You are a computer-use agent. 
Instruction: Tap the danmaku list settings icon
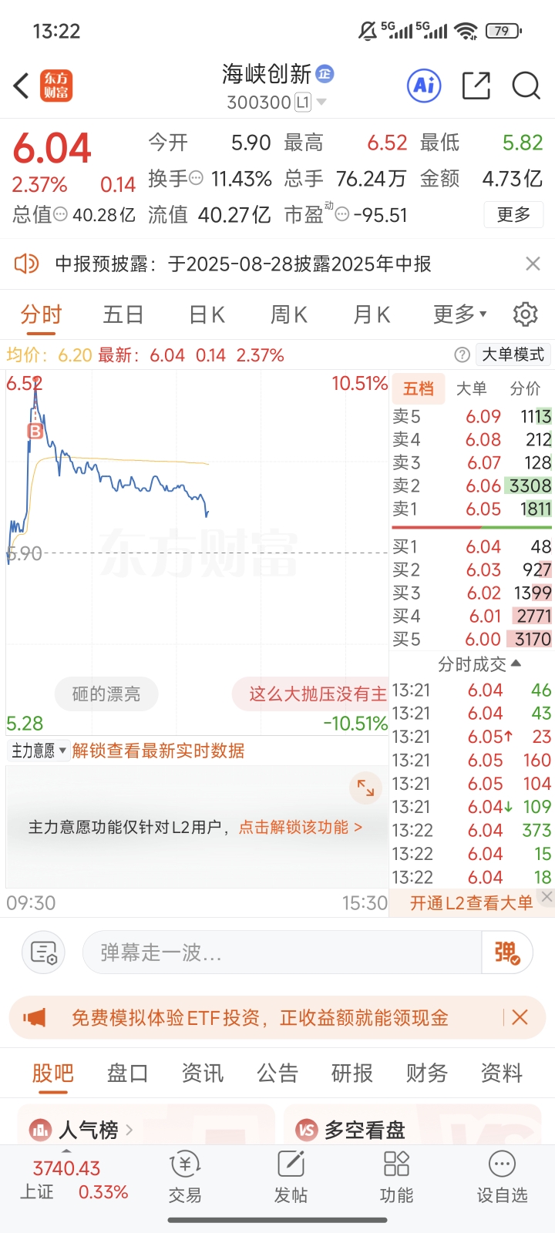coord(44,952)
